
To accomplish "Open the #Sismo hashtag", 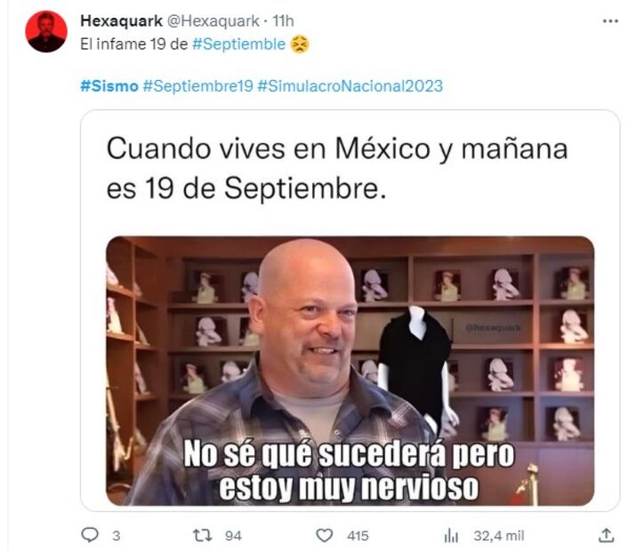I will tap(109, 86).
